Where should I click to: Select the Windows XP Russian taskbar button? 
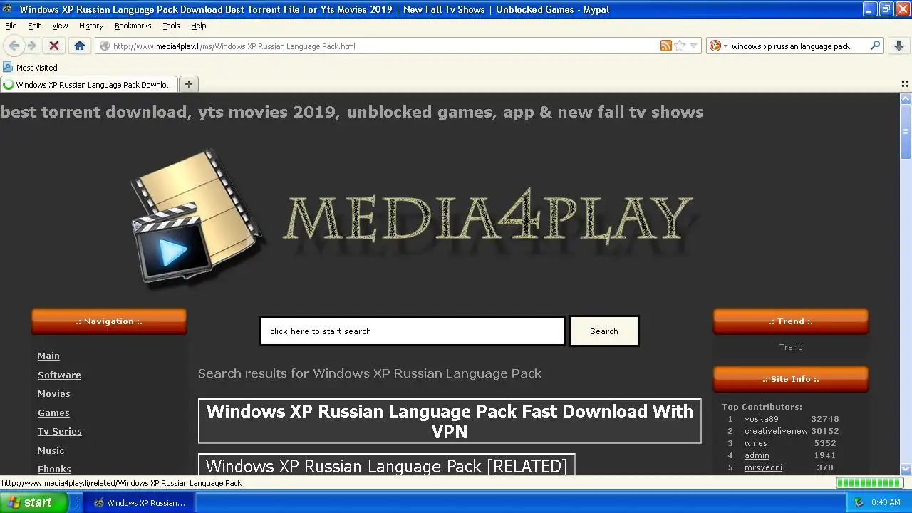(139, 502)
